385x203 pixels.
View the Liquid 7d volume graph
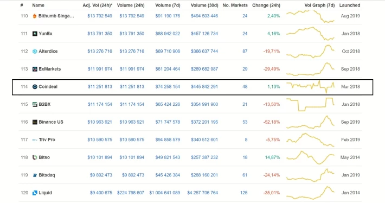pos(310,193)
